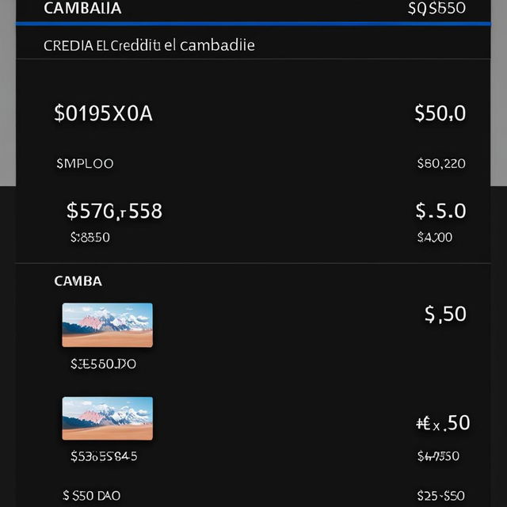507x507 pixels.
Task: Open the $576,558 balance entry
Action: 114,212
